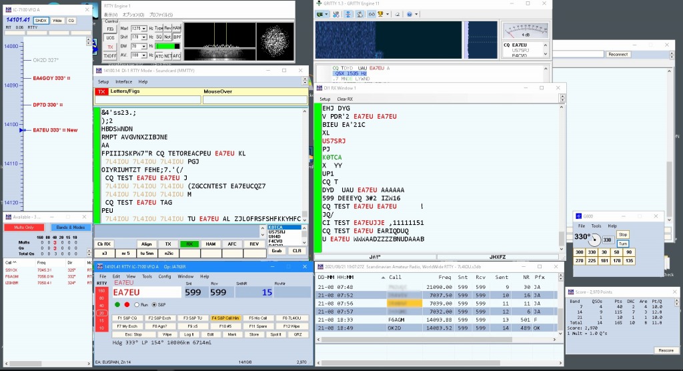The width and height of the screenshot is (683, 371).
Task: Click the eraser icon in GRITTY toolbar
Action: (x=397, y=14)
